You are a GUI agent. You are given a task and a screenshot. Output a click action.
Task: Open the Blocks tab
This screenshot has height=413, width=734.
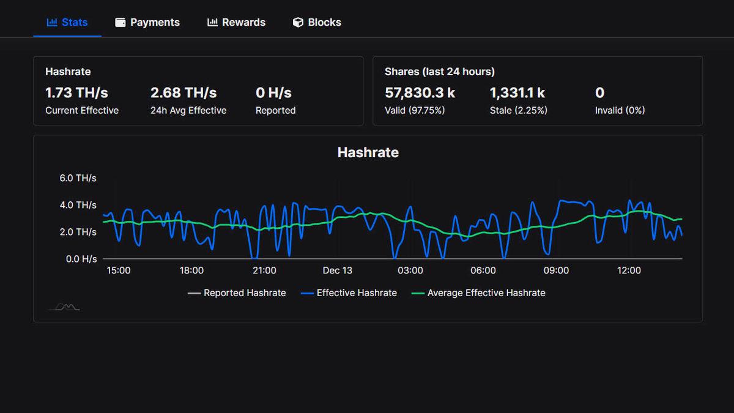pos(316,22)
